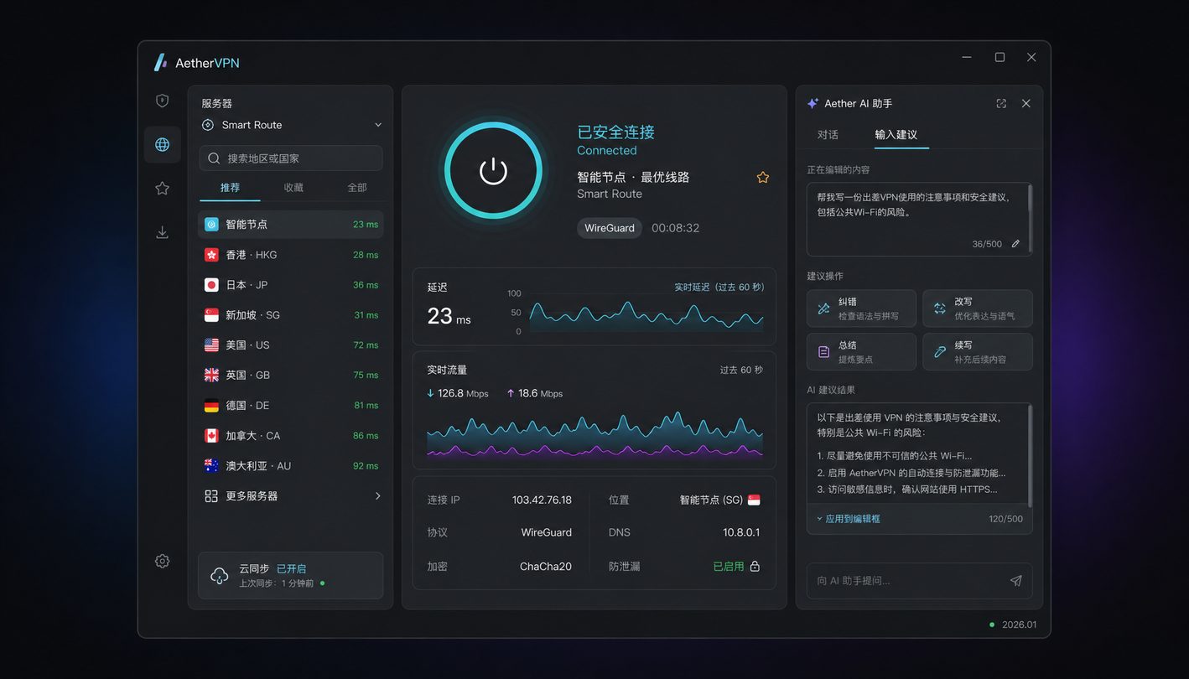The image size is (1189, 679).
Task: Select the 英国 · GB server
Action: (x=291, y=376)
